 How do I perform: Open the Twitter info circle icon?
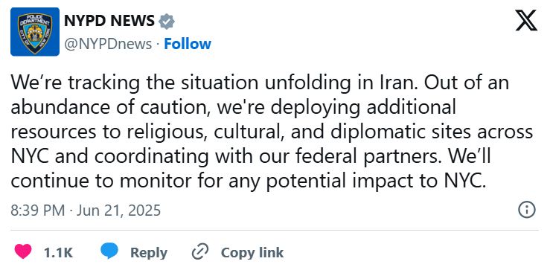(x=526, y=210)
